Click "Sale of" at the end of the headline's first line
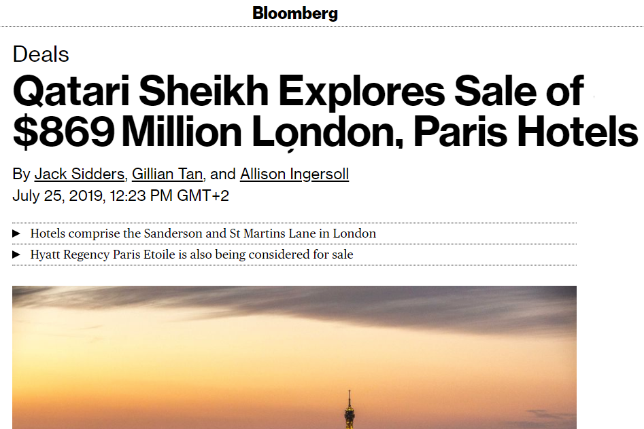Viewport: 644px width, 429px height. [x=519, y=91]
